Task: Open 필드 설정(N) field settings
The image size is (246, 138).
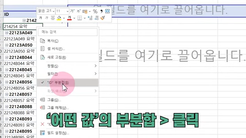Action: pyautogui.click(x=68, y=133)
